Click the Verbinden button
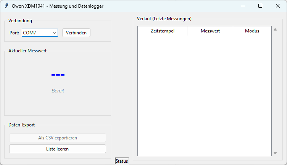287x165 pixels. pyautogui.click(x=76, y=33)
